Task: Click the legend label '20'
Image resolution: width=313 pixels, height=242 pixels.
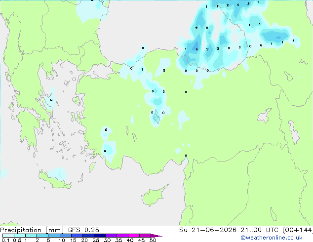Action: pos(84,240)
